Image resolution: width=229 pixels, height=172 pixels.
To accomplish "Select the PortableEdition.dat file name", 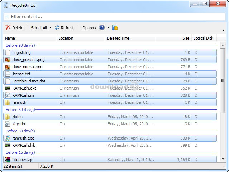I will [29, 81].
